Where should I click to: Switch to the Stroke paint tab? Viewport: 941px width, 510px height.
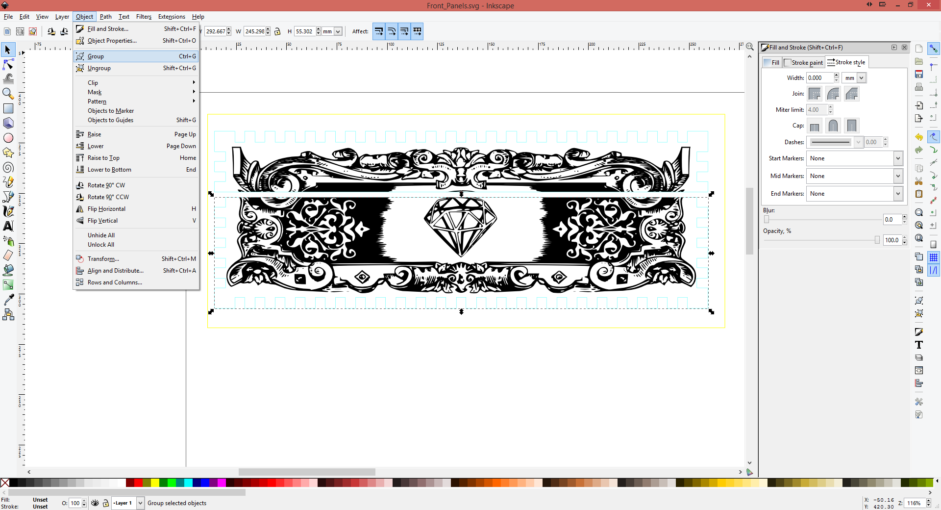(x=804, y=62)
